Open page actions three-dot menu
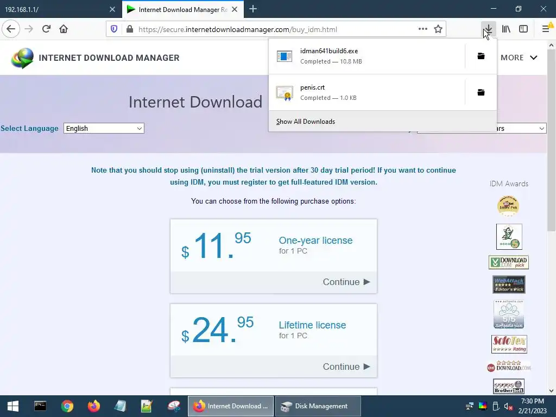 pos(422,29)
